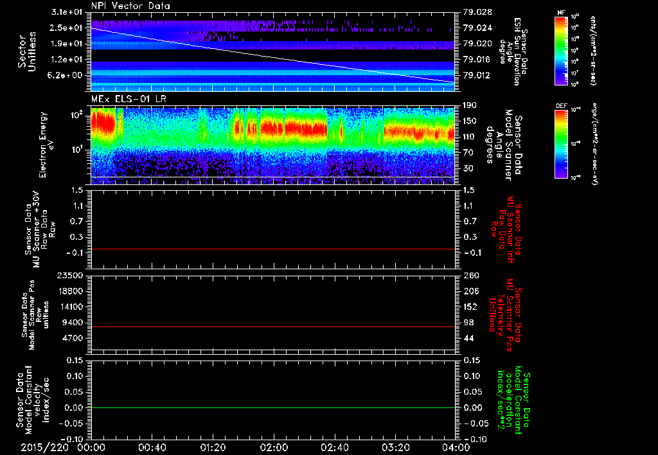The width and height of the screenshot is (658, 455).
Task: Click the 260 telemetry tick value
Action: [x=470, y=276]
